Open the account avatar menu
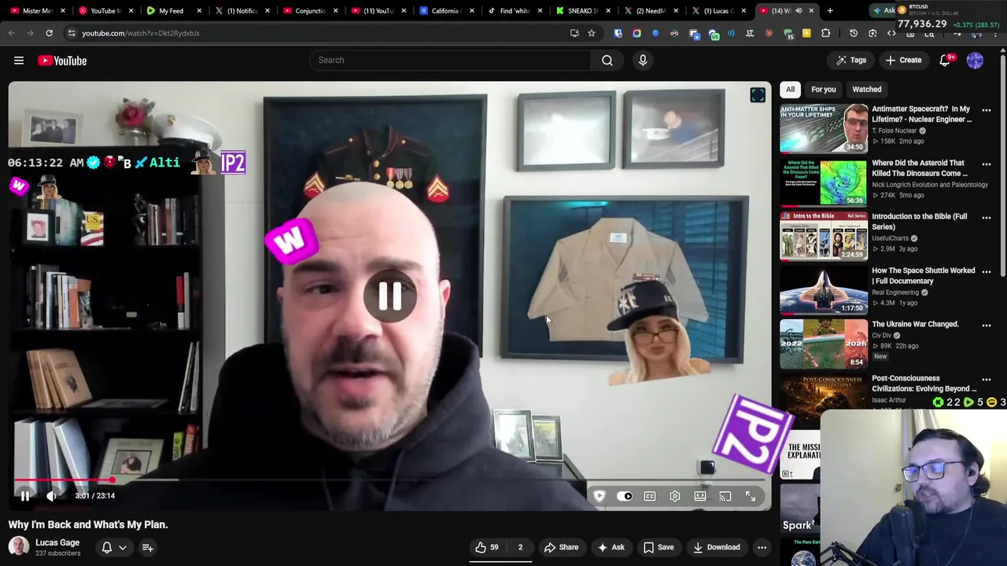The height and width of the screenshot is (566, 1007). point(975,61)
